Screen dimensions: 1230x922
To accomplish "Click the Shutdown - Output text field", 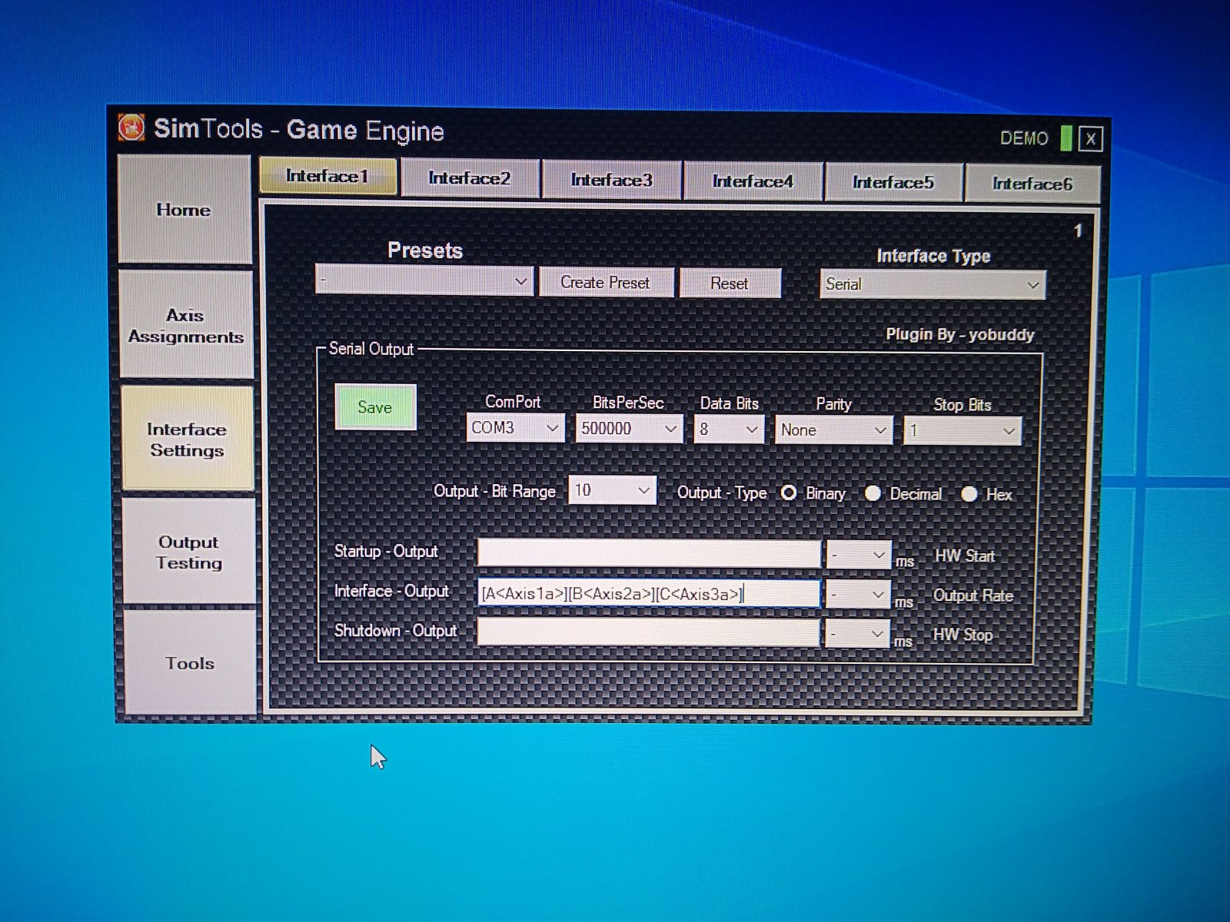I will coord(648,633).
